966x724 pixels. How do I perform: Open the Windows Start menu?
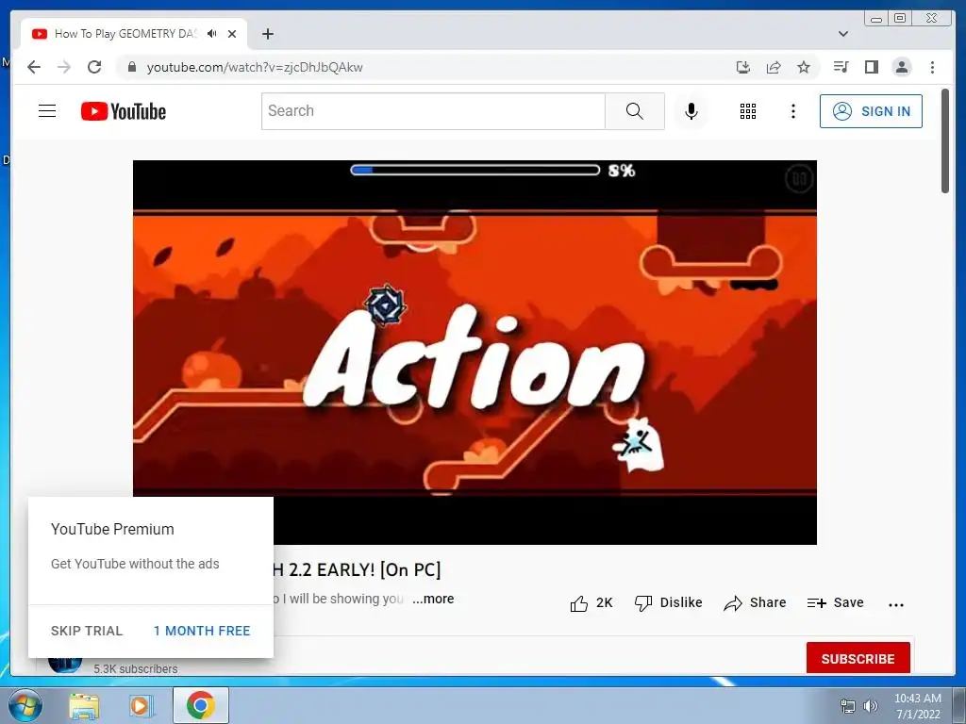click(25, 705)
